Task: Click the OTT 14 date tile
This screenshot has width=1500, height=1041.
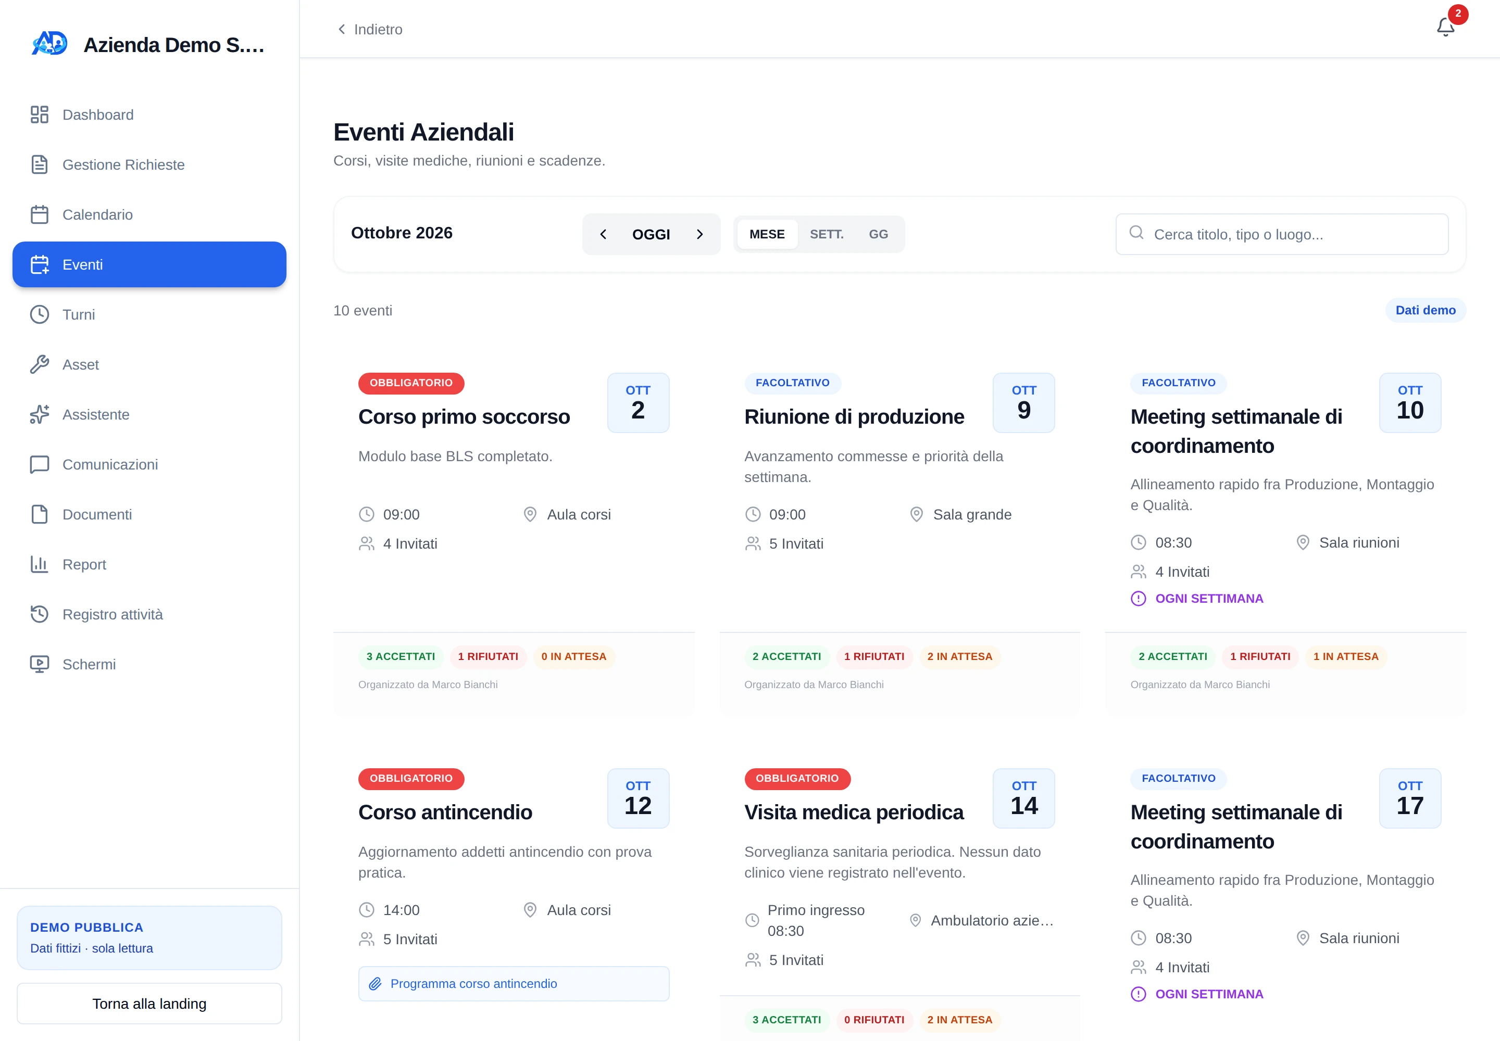Action: click(1023, 798)
